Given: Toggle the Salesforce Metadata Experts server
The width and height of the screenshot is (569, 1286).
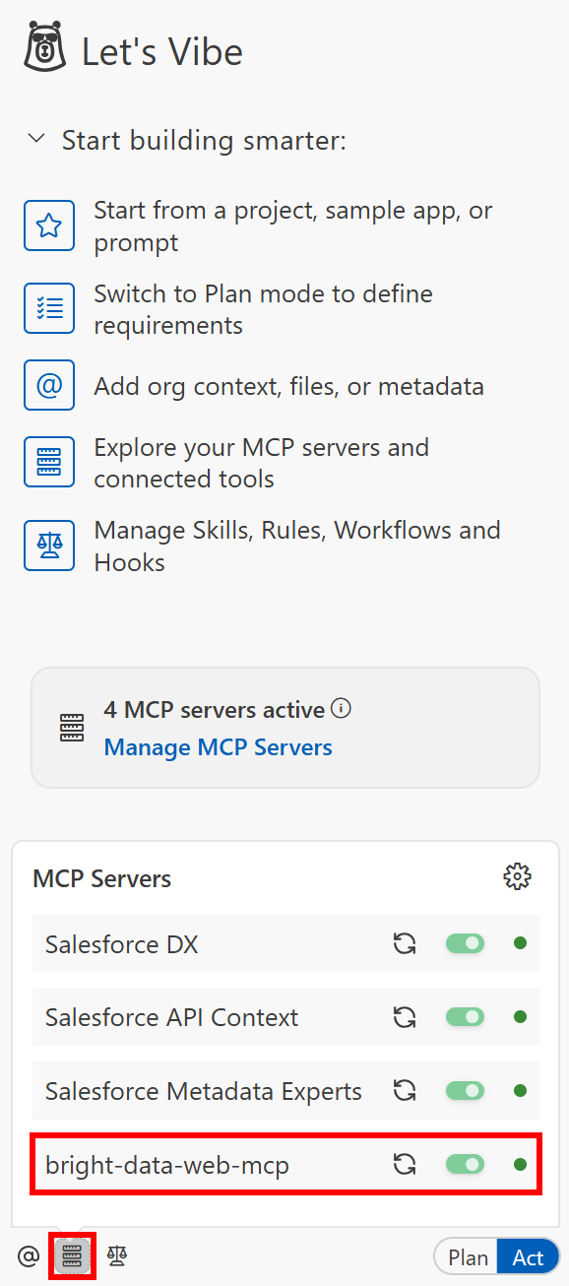Looking at the screenshot, I should click(x=465, y=1090).
